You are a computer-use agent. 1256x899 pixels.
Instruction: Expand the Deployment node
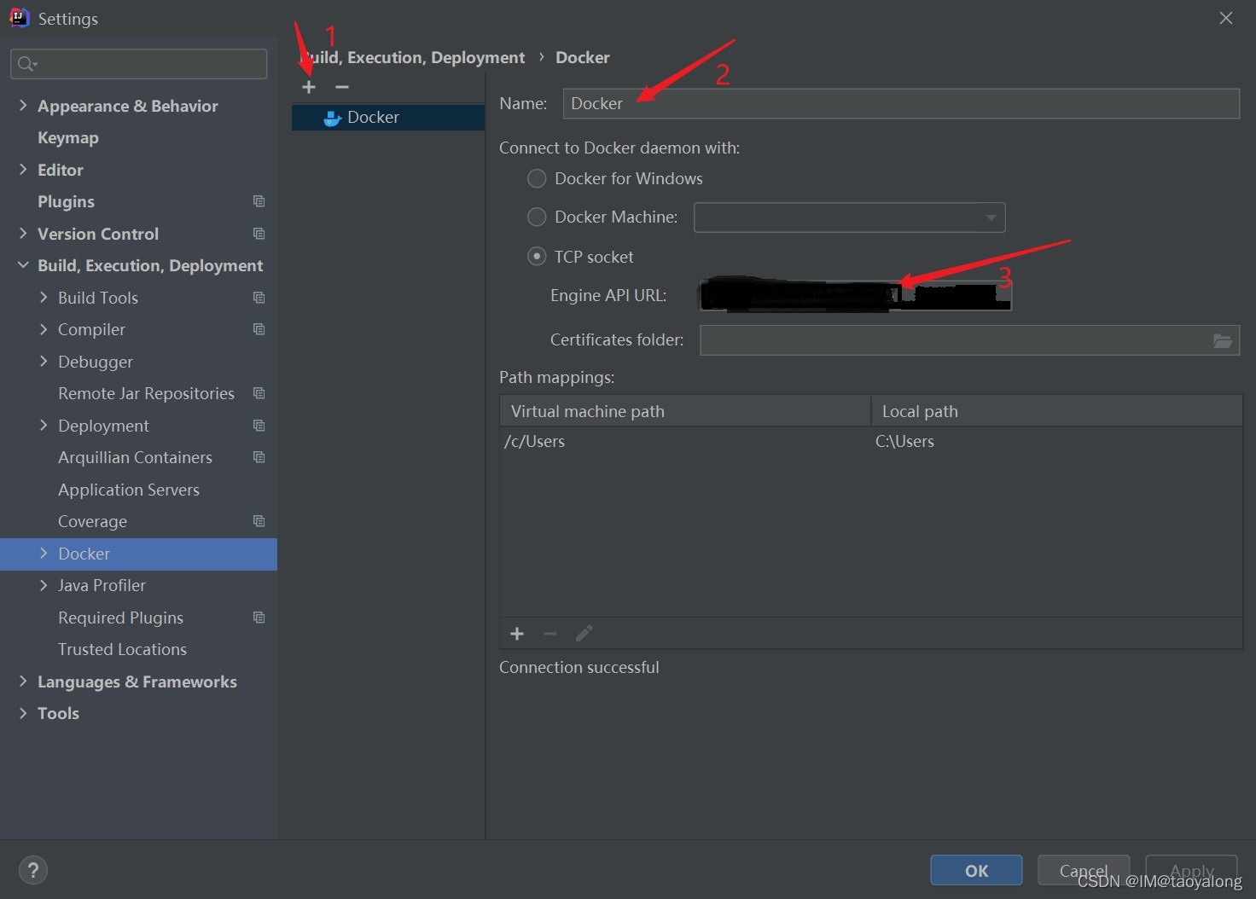(44, 426)
